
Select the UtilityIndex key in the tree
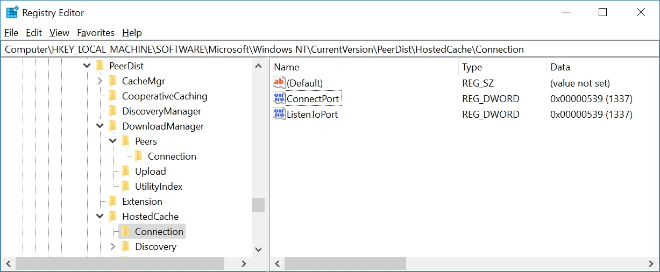(159, 187)
